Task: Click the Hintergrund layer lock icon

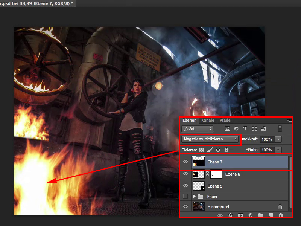Action: (280, 207)
